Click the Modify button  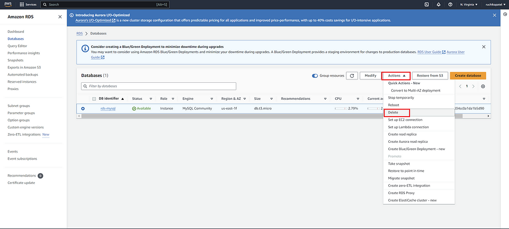click(370, 76)
